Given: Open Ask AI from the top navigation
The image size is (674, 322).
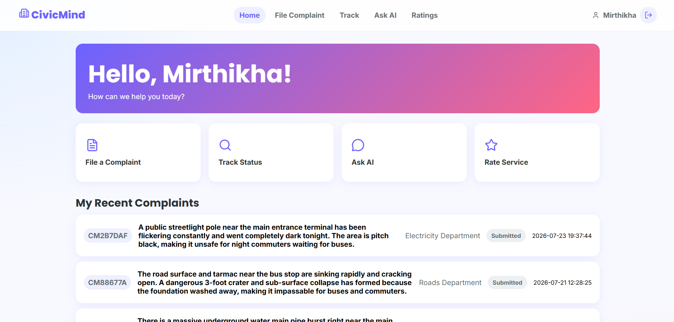Looking at the screenshot, I should pos(385,15).
